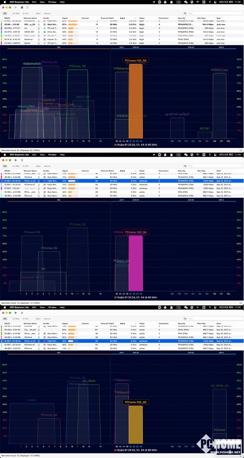This screenshot has height=458, width=244.
Task: Click the play icon in the 11:44 window toolbar
Action: coord(16,160)
